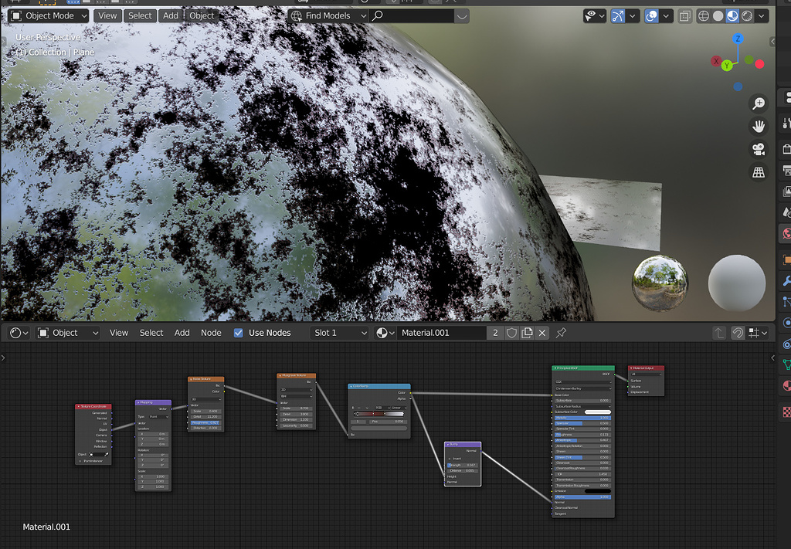Unlink the material with X icon

[x=542, y=333]
